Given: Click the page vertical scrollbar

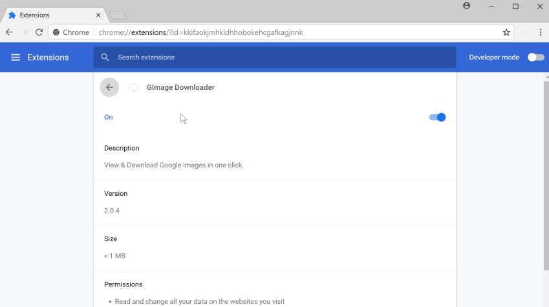Looking at the screenshot, I should tap(546, 175).
